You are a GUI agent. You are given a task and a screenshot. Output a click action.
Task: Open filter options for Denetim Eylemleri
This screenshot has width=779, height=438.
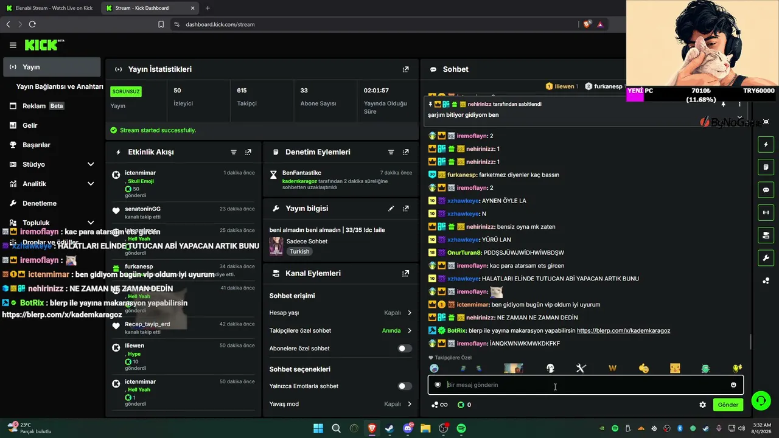tap(391, 152)
